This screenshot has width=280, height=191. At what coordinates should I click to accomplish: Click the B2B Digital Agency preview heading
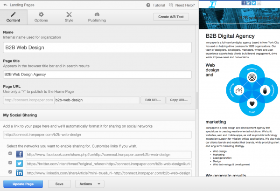pyautogui.click(x=230, y=36)
